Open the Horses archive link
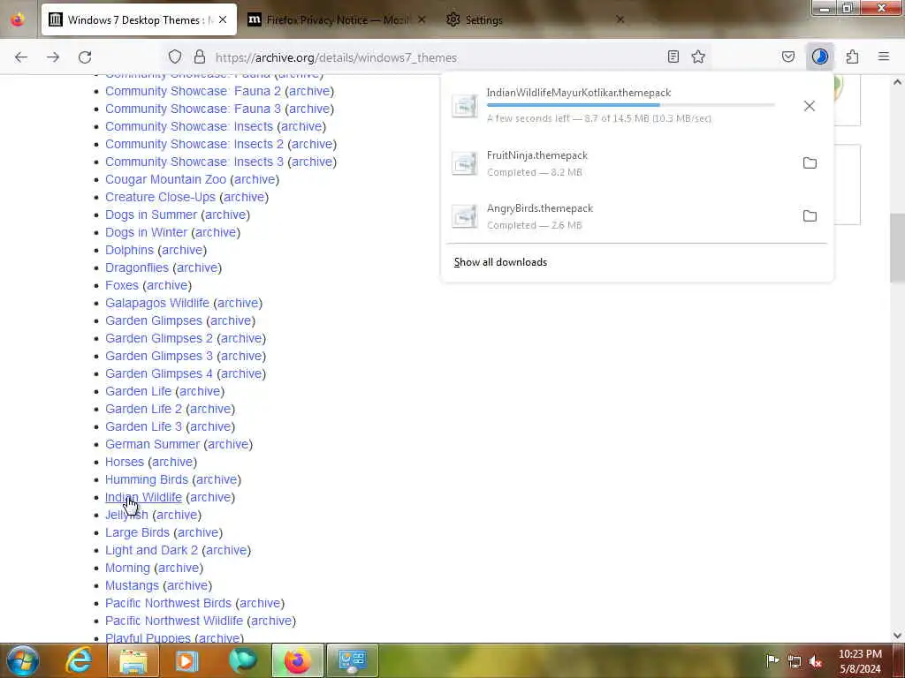The width and height of the screenshot is (905, 678). click(x=172, y=462)
